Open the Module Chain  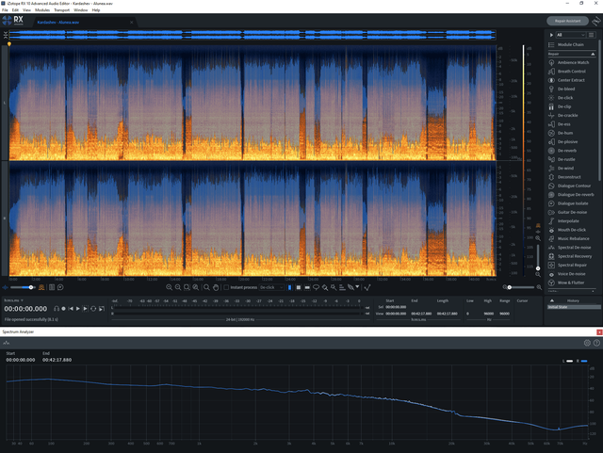pos(566,44)
